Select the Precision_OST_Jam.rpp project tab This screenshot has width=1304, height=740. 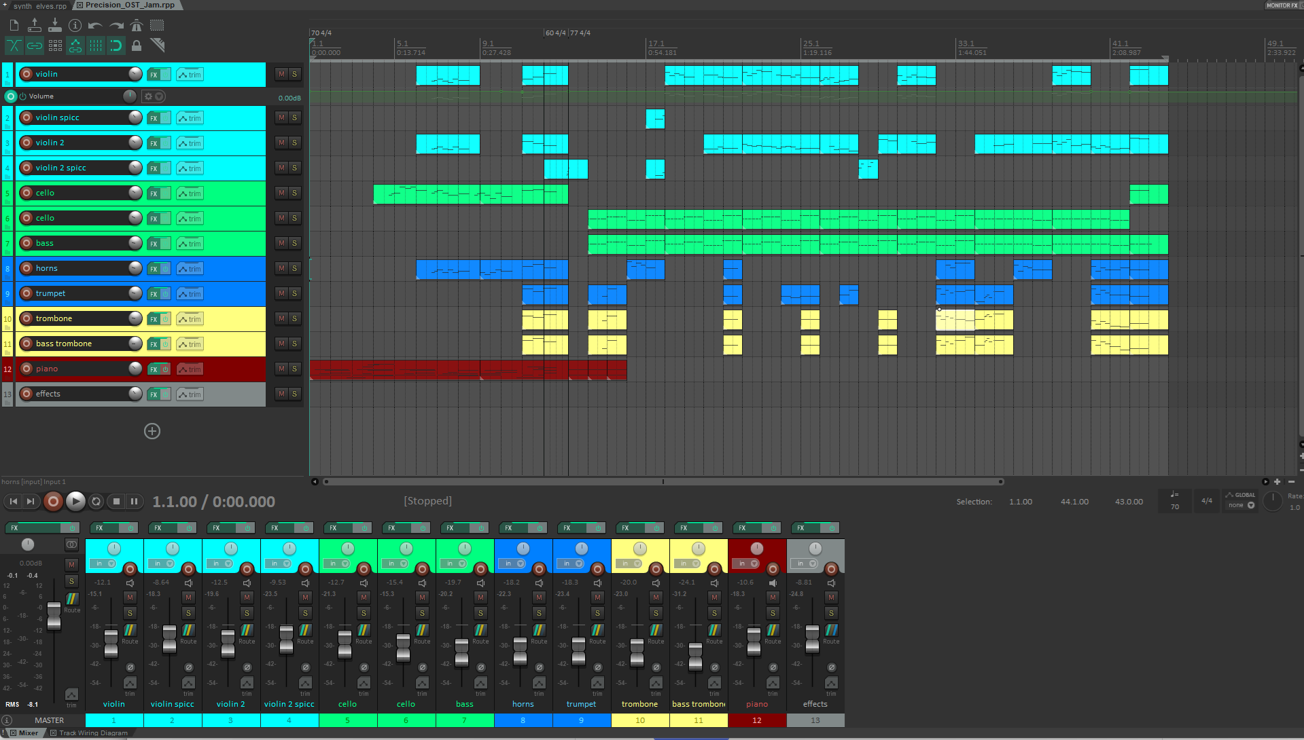129,5
